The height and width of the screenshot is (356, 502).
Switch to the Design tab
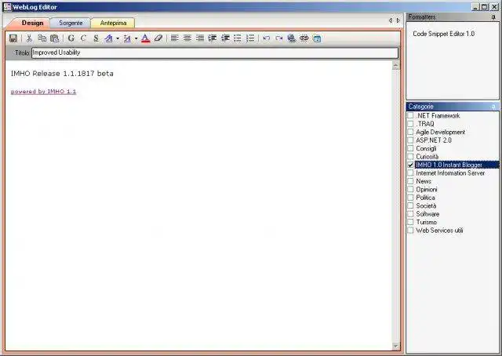point(32,23)
